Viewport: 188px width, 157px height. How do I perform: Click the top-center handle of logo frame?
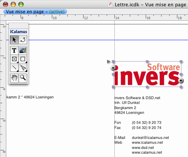point(147,62)
